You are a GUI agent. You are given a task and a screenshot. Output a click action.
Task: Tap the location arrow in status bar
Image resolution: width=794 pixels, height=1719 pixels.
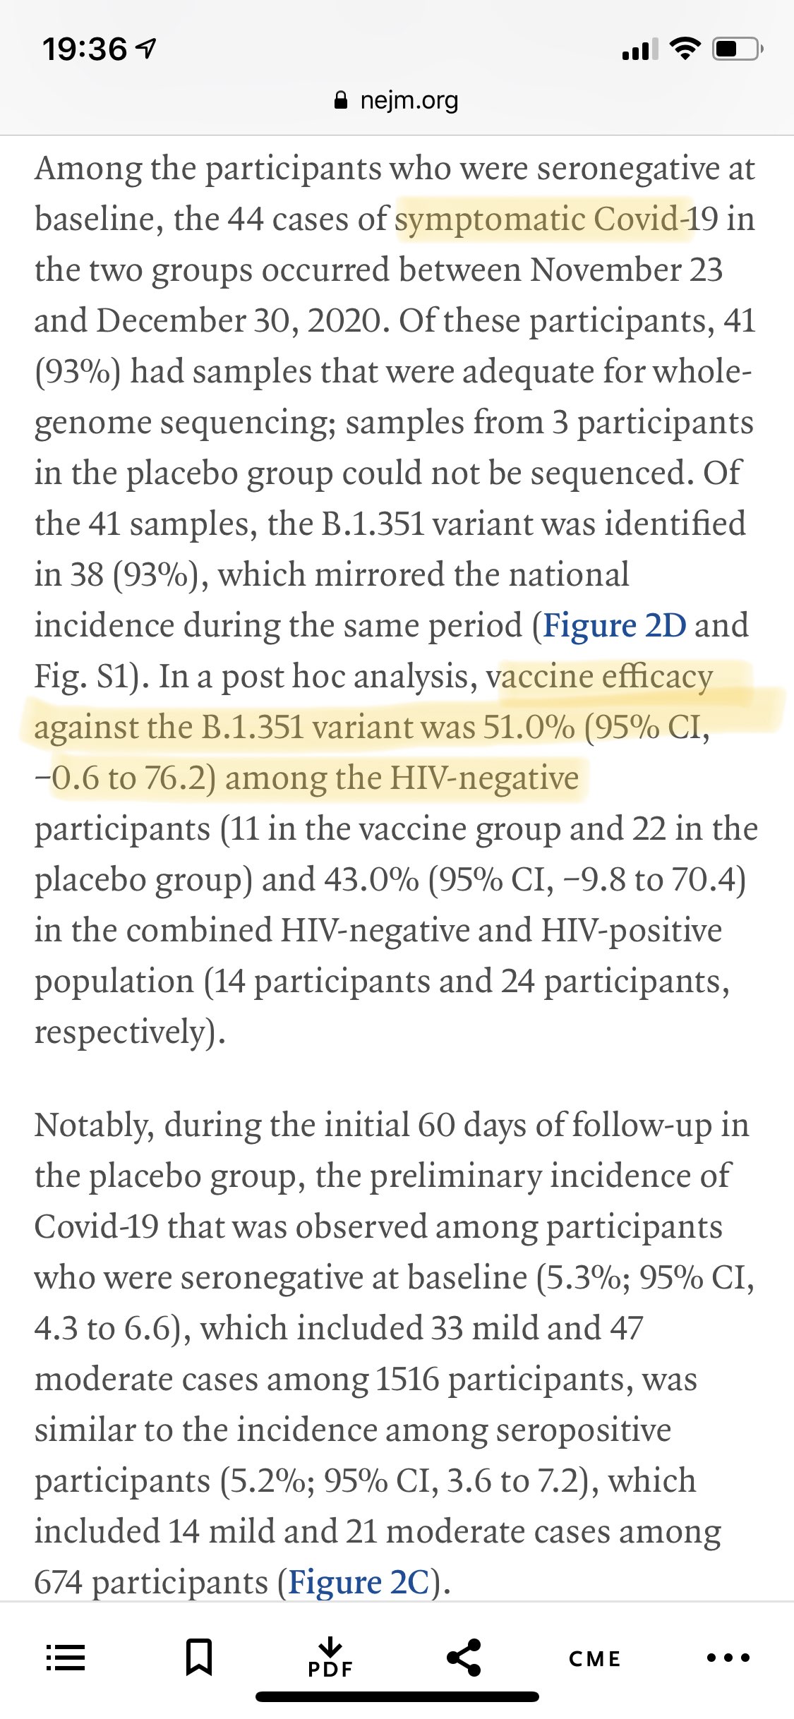(146, 49)
